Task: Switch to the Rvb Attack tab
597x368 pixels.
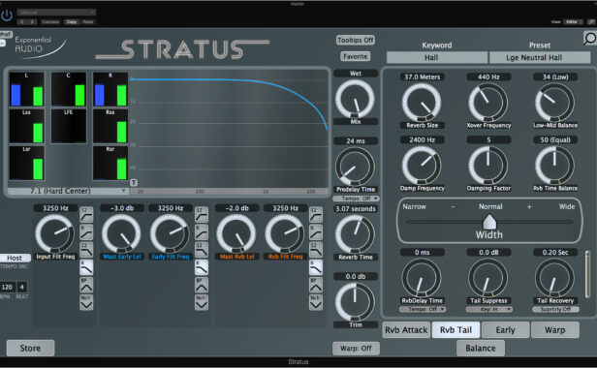Action: (406, 330)
